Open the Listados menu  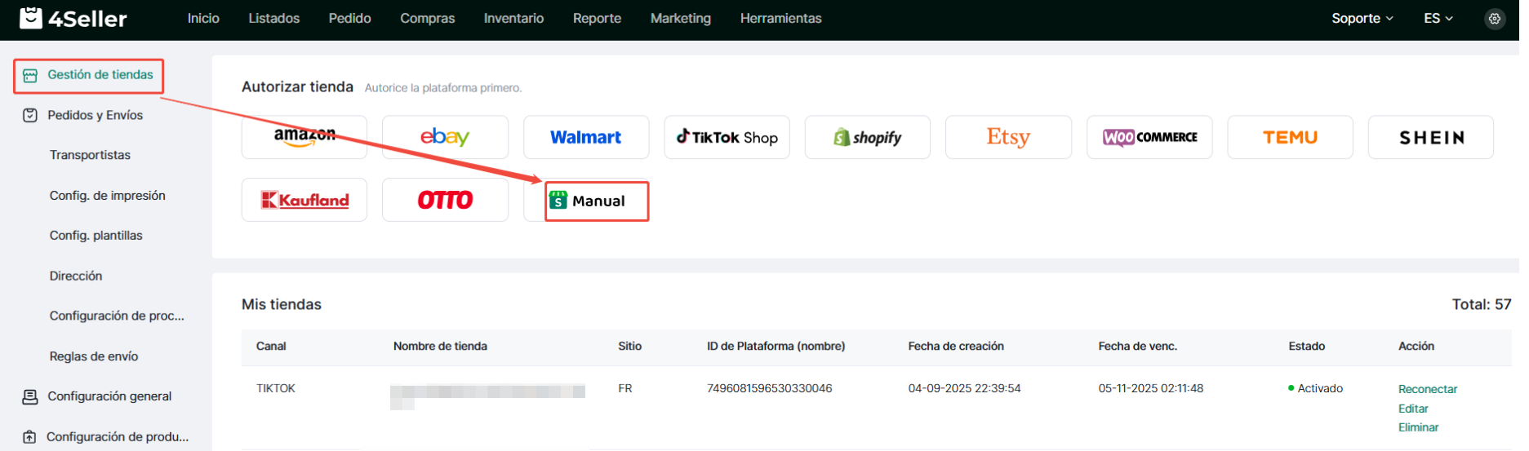tap(274, 18)
